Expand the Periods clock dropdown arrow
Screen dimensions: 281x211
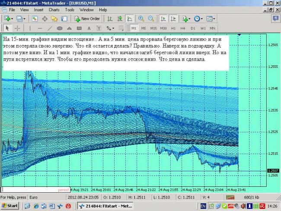(201, 19)
